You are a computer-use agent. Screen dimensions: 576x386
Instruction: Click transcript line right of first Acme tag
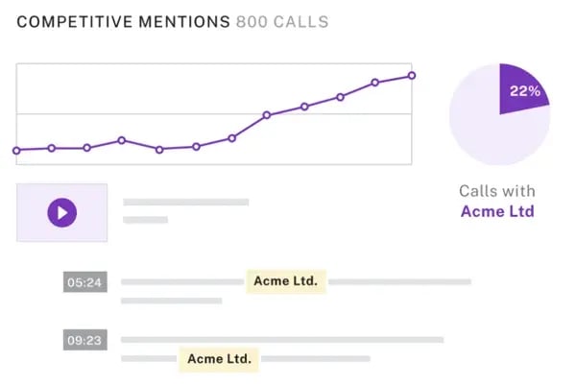(399, 281)
